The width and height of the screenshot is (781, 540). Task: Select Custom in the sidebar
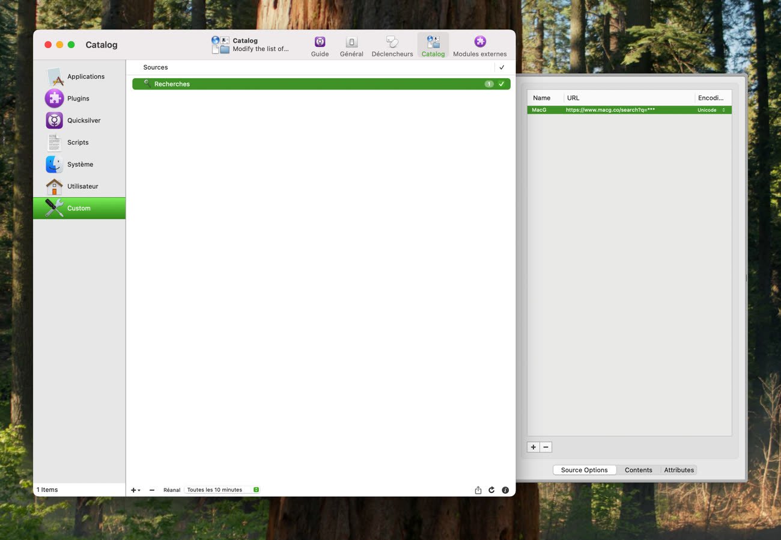coord(79,208)
